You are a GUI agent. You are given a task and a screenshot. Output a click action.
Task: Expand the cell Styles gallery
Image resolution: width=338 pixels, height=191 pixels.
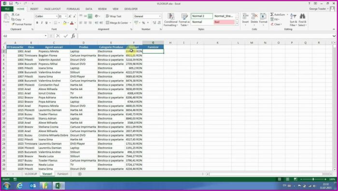tap(237, 23)
